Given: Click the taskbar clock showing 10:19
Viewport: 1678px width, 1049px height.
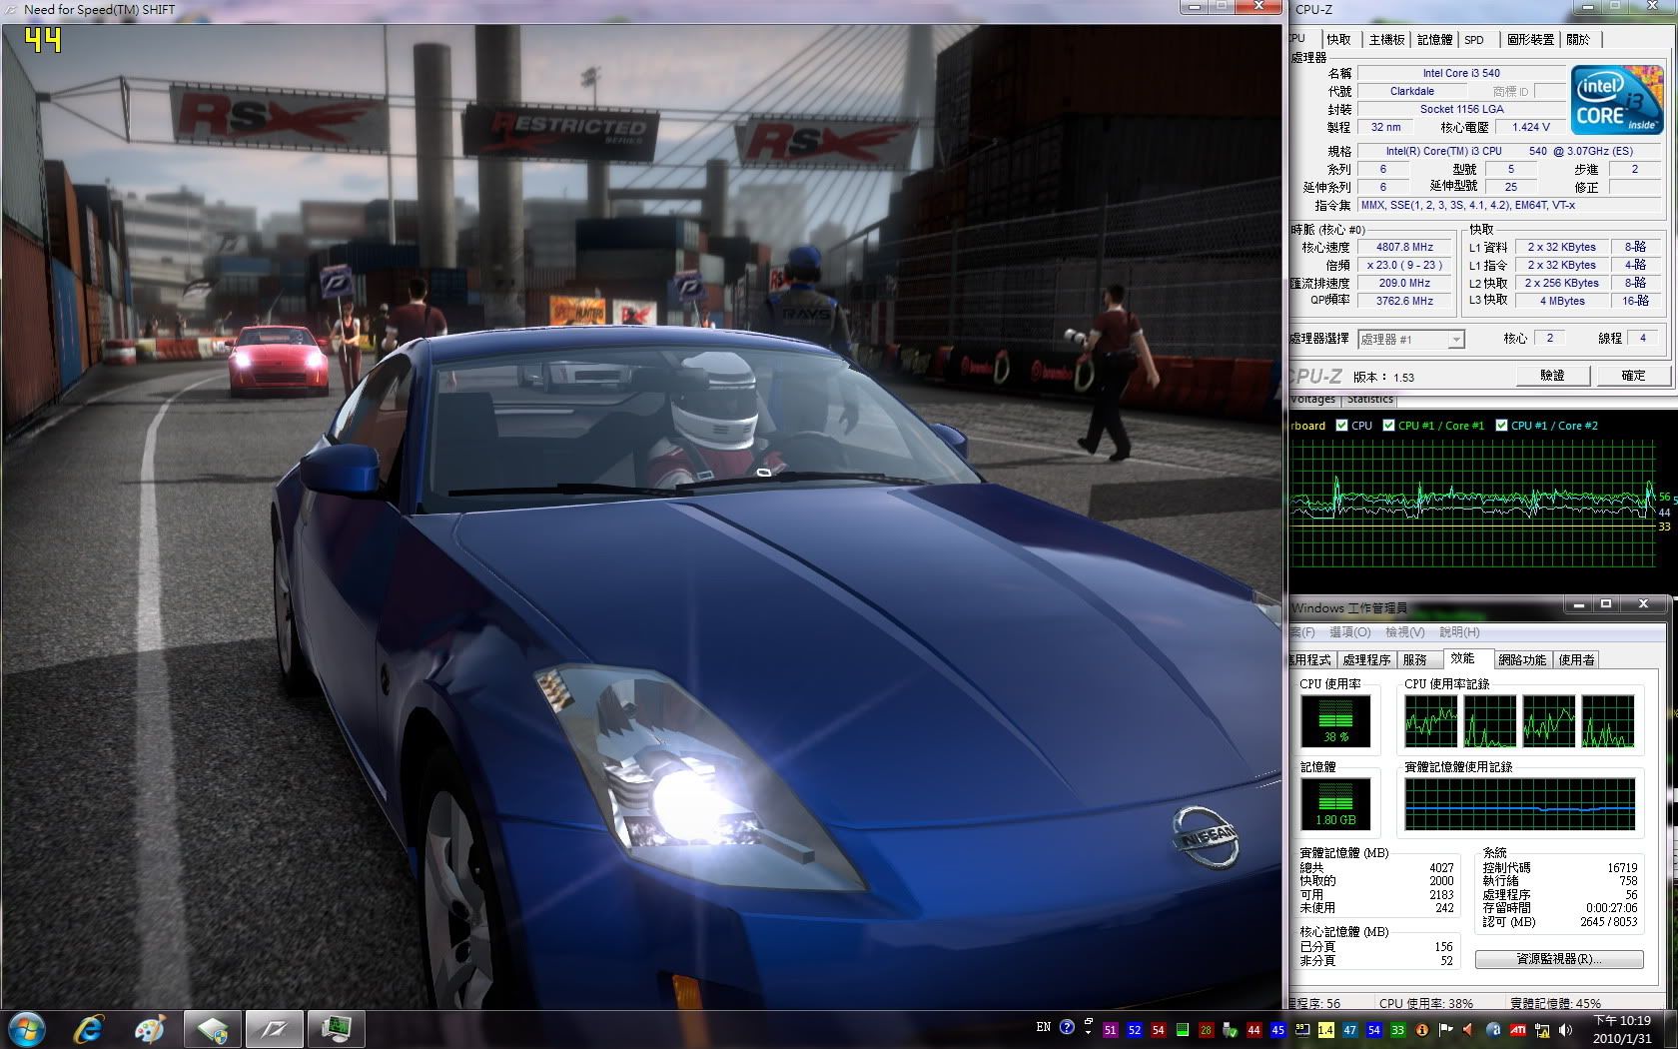Looking at the screenshot, I should coord(1621,1029).
